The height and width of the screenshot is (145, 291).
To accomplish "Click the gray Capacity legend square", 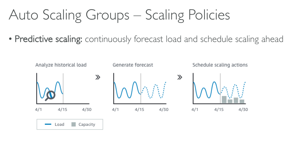I will [74, 124].
